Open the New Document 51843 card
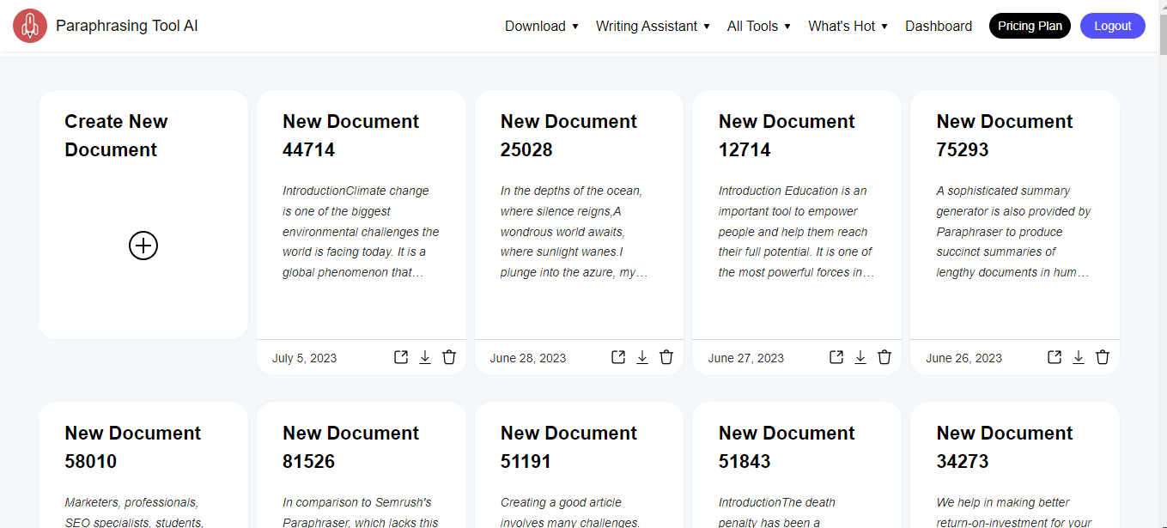 797,465
